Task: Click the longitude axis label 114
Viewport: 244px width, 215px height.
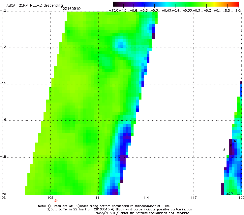Action: coord(146,198)
